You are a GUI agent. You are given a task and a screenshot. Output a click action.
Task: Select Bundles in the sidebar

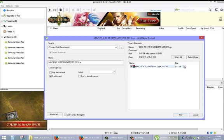pyautogui.click(x=10, y=10)
